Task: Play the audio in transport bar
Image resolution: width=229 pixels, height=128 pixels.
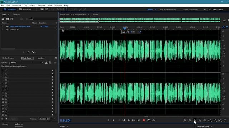Action: [113, 120]
